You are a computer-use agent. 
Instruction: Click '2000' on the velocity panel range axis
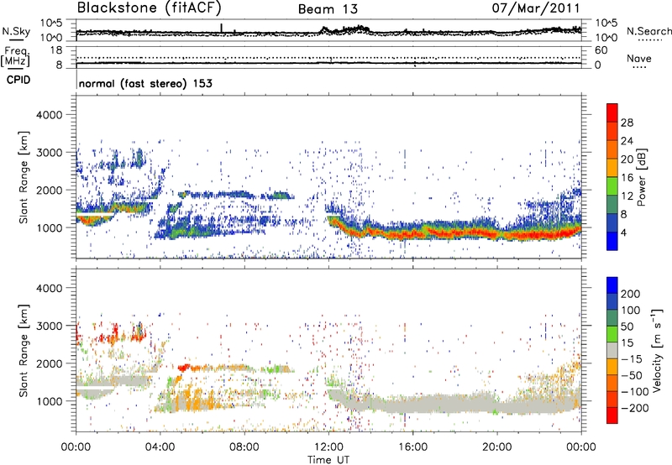point(49,363)
